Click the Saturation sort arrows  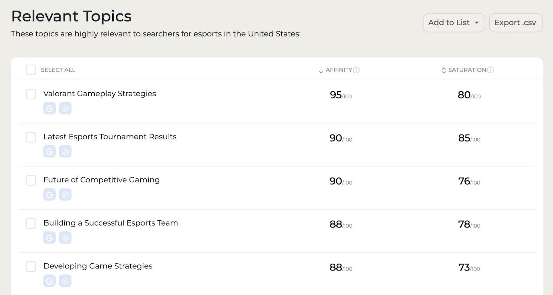point(444,70)
